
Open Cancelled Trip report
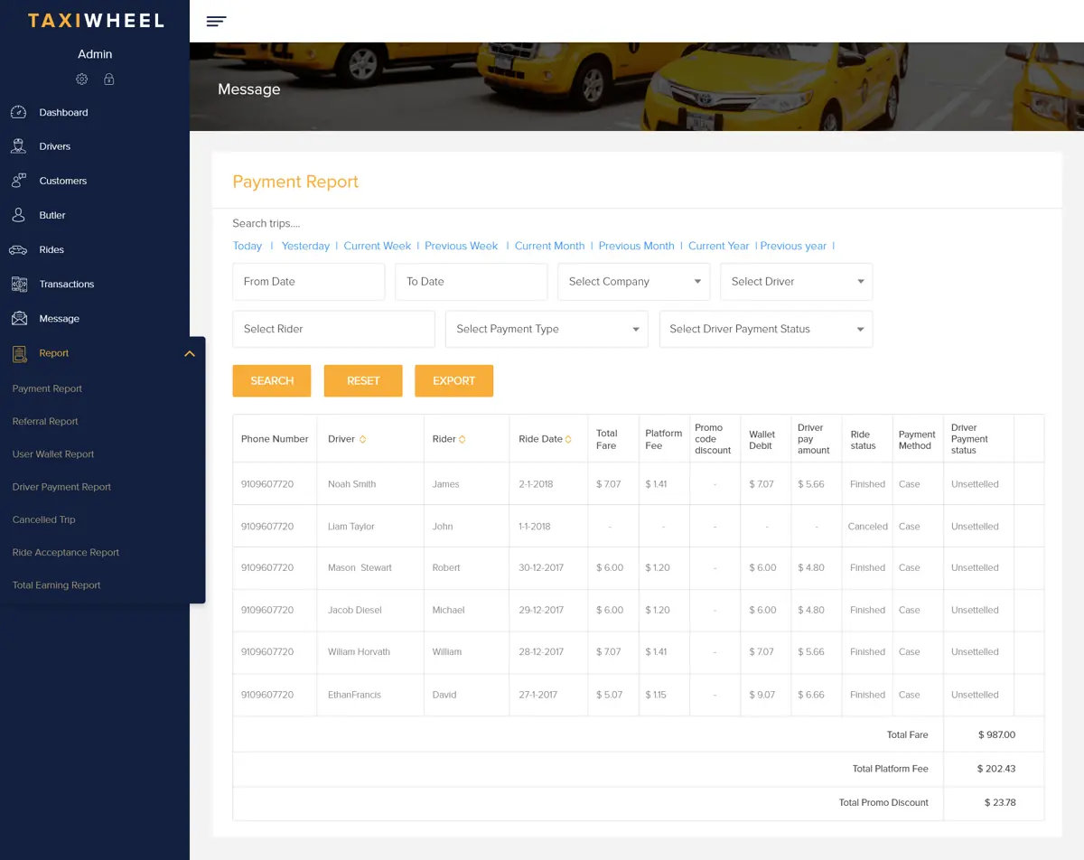(43, 519)
